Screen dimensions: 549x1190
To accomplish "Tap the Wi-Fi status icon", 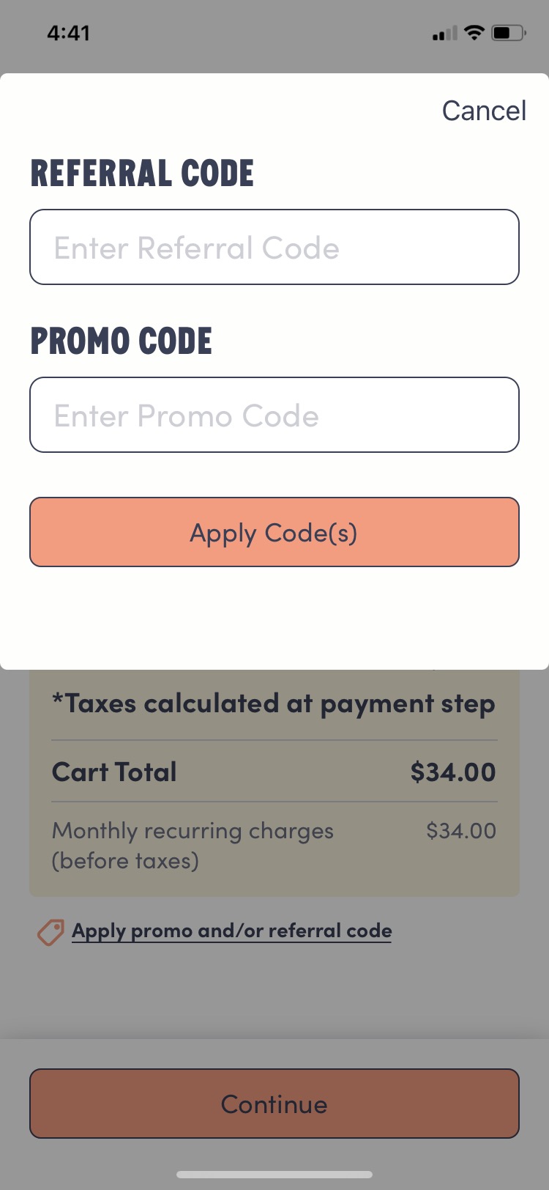I will click(474, 33).
